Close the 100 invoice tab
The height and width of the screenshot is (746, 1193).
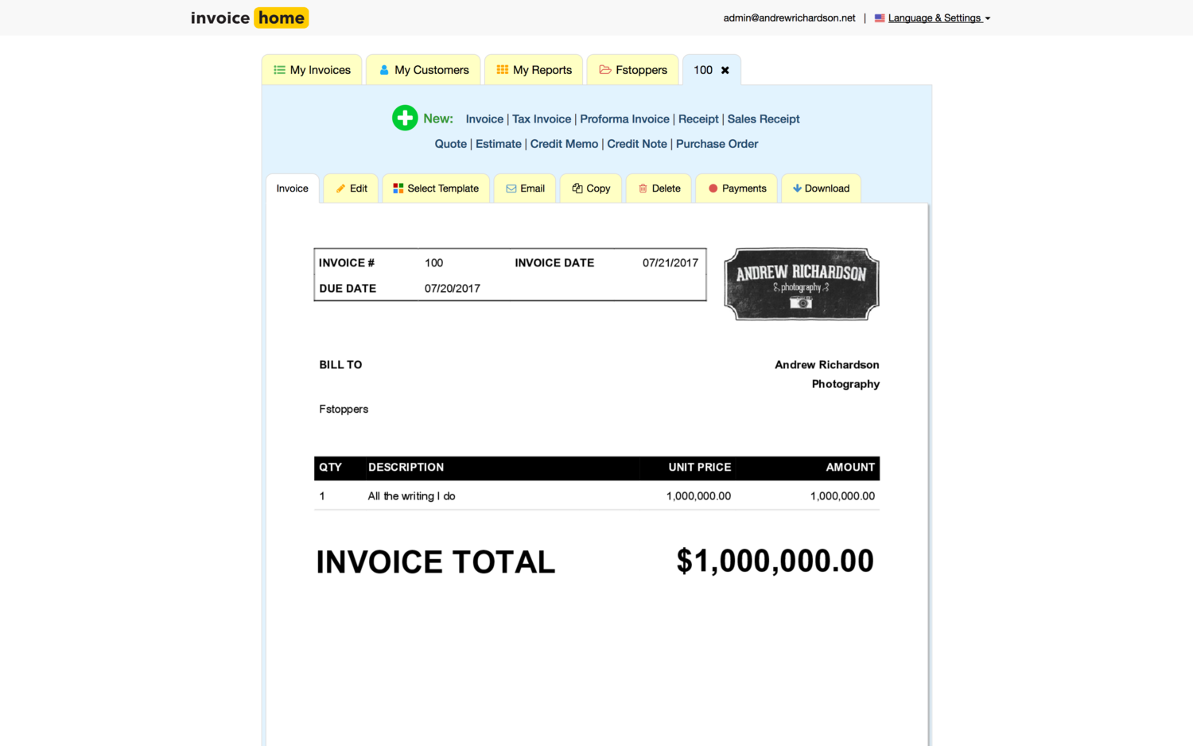[x=725, y=69]
